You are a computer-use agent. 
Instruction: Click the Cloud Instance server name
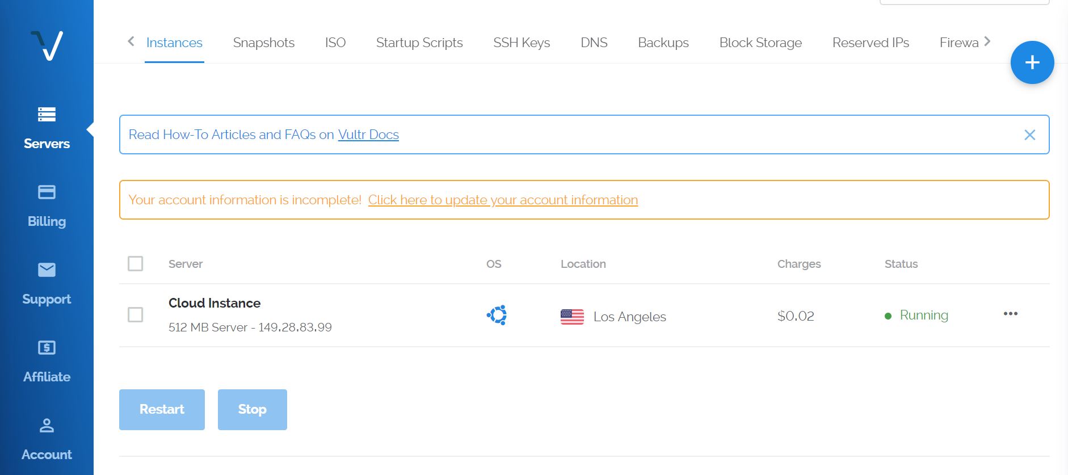(215, 303)
